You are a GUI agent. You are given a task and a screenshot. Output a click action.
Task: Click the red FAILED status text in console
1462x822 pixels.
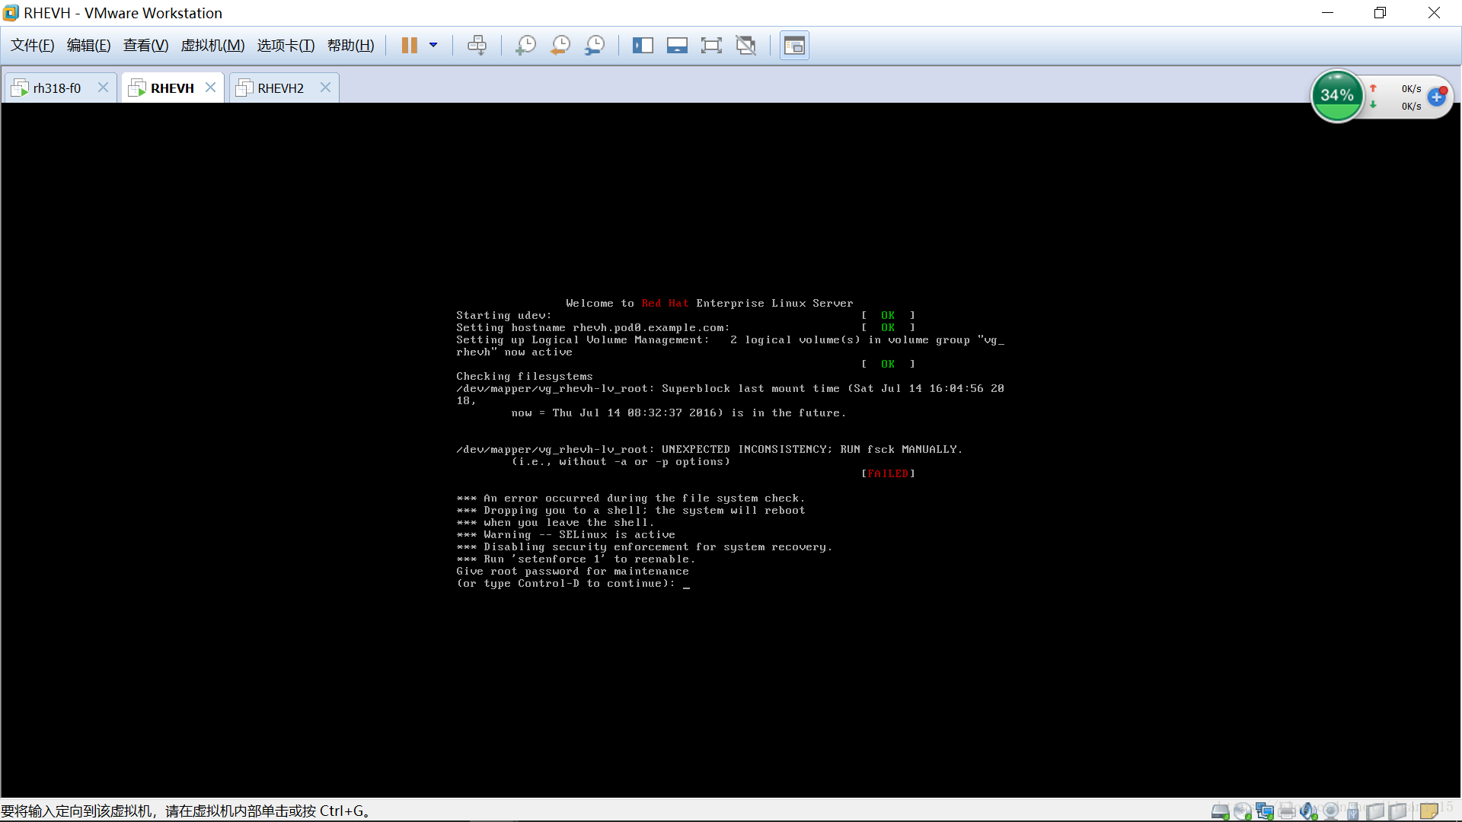(x=888, y=473)
